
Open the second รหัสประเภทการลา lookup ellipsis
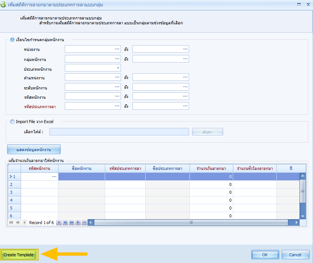(185, 106)
